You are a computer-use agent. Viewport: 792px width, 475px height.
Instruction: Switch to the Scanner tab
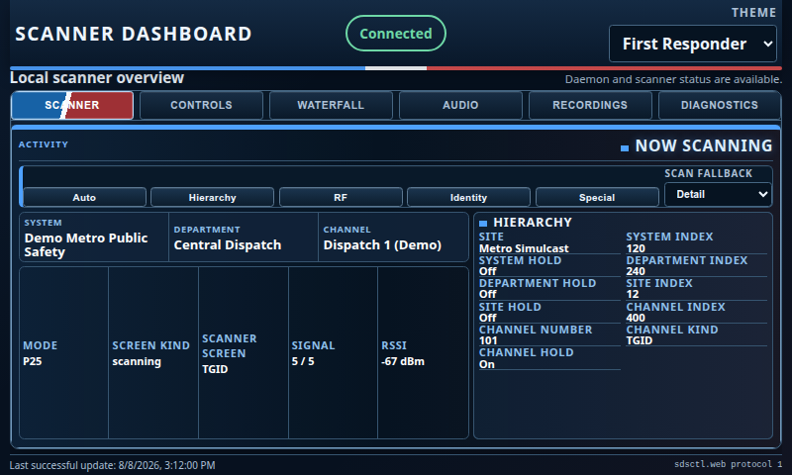tap(72, 105)
